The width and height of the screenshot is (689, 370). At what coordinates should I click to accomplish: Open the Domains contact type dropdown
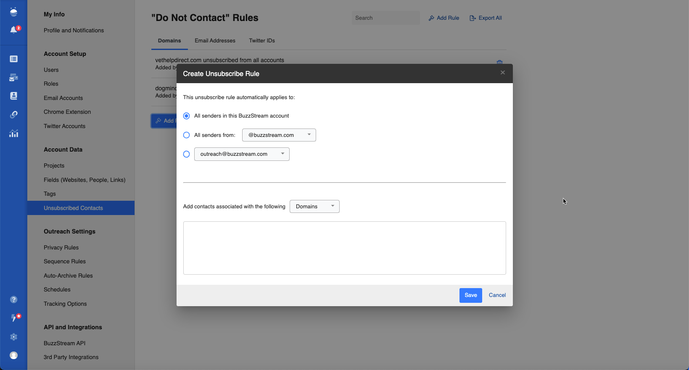pyautogui.click(x=314, y=207)
